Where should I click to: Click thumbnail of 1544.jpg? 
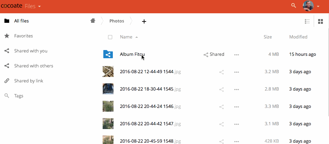pos(108,71)
